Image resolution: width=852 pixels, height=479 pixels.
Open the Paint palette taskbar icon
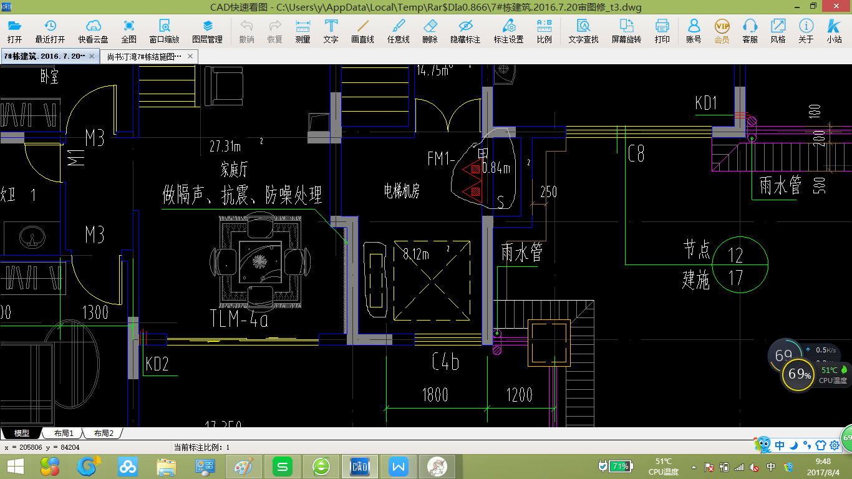pos(244,466)
